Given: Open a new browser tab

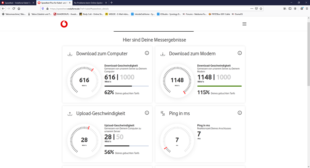Looking at the screenshot, I should pos(112,3).
